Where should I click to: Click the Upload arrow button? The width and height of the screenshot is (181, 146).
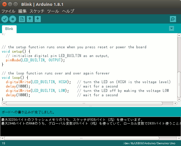13,19
